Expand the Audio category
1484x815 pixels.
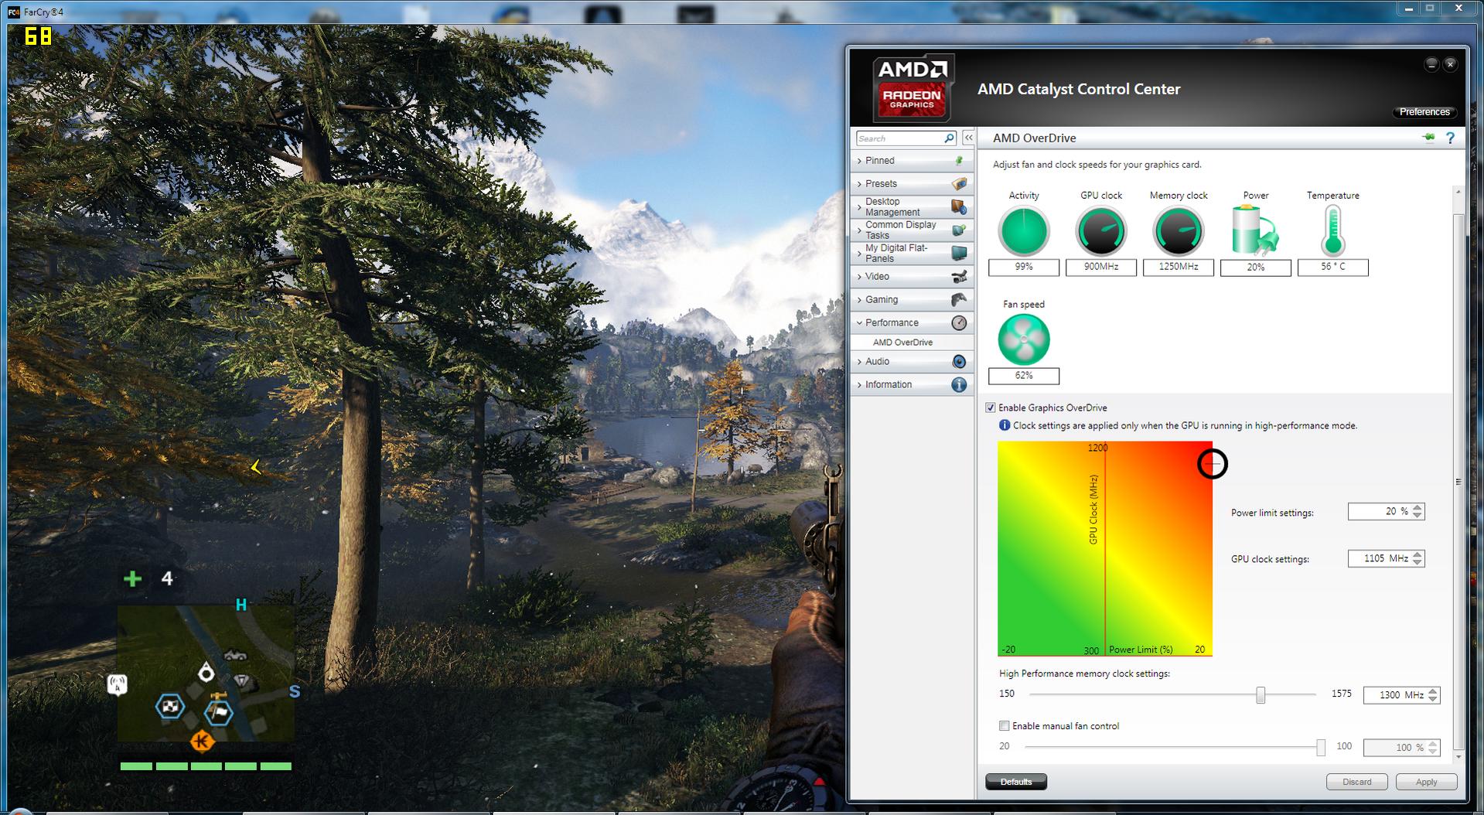(x=859, y=362)
